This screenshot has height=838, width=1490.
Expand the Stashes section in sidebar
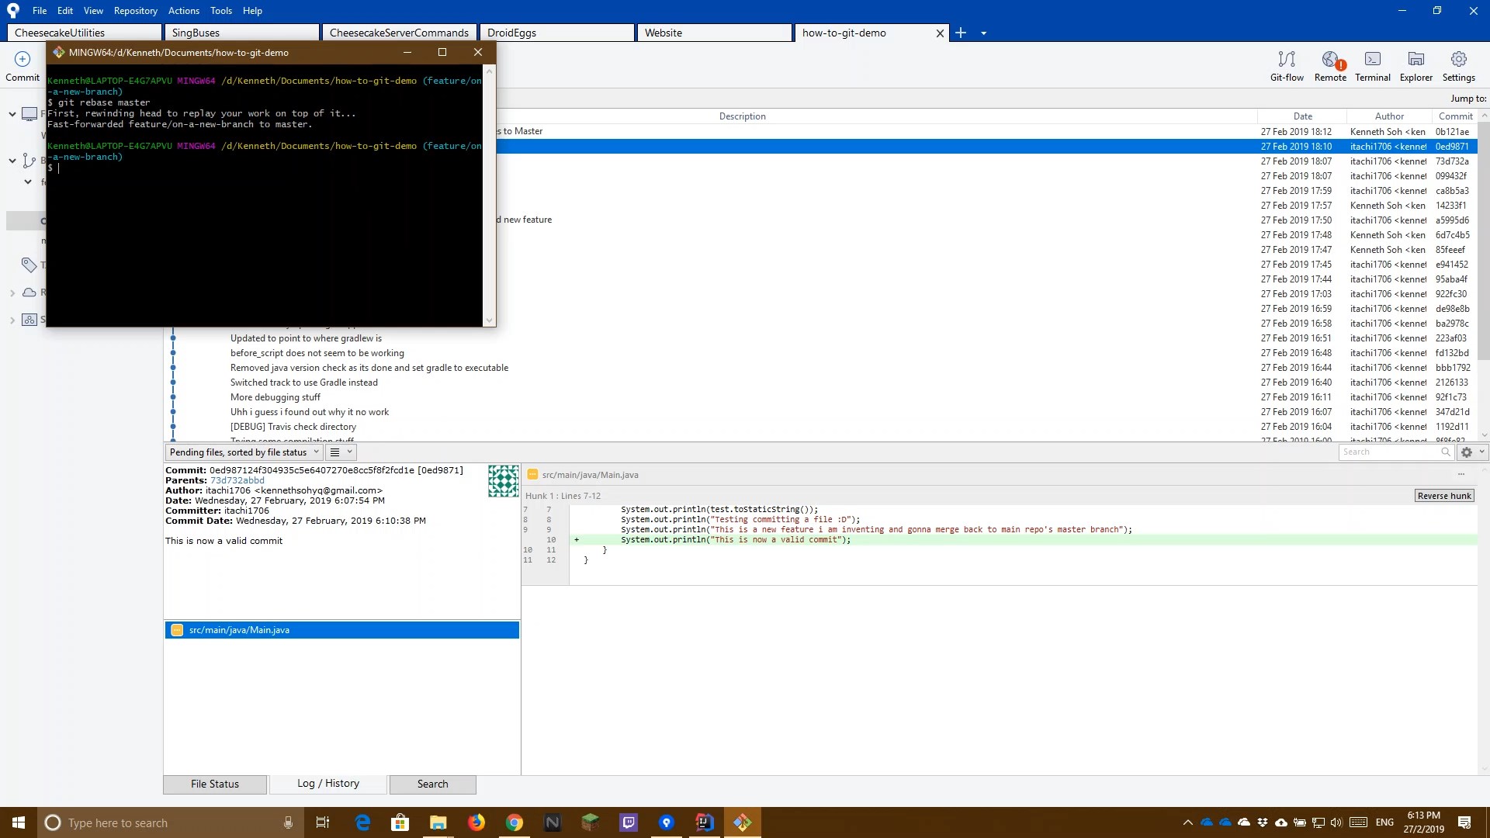click(x=12, y=320)
